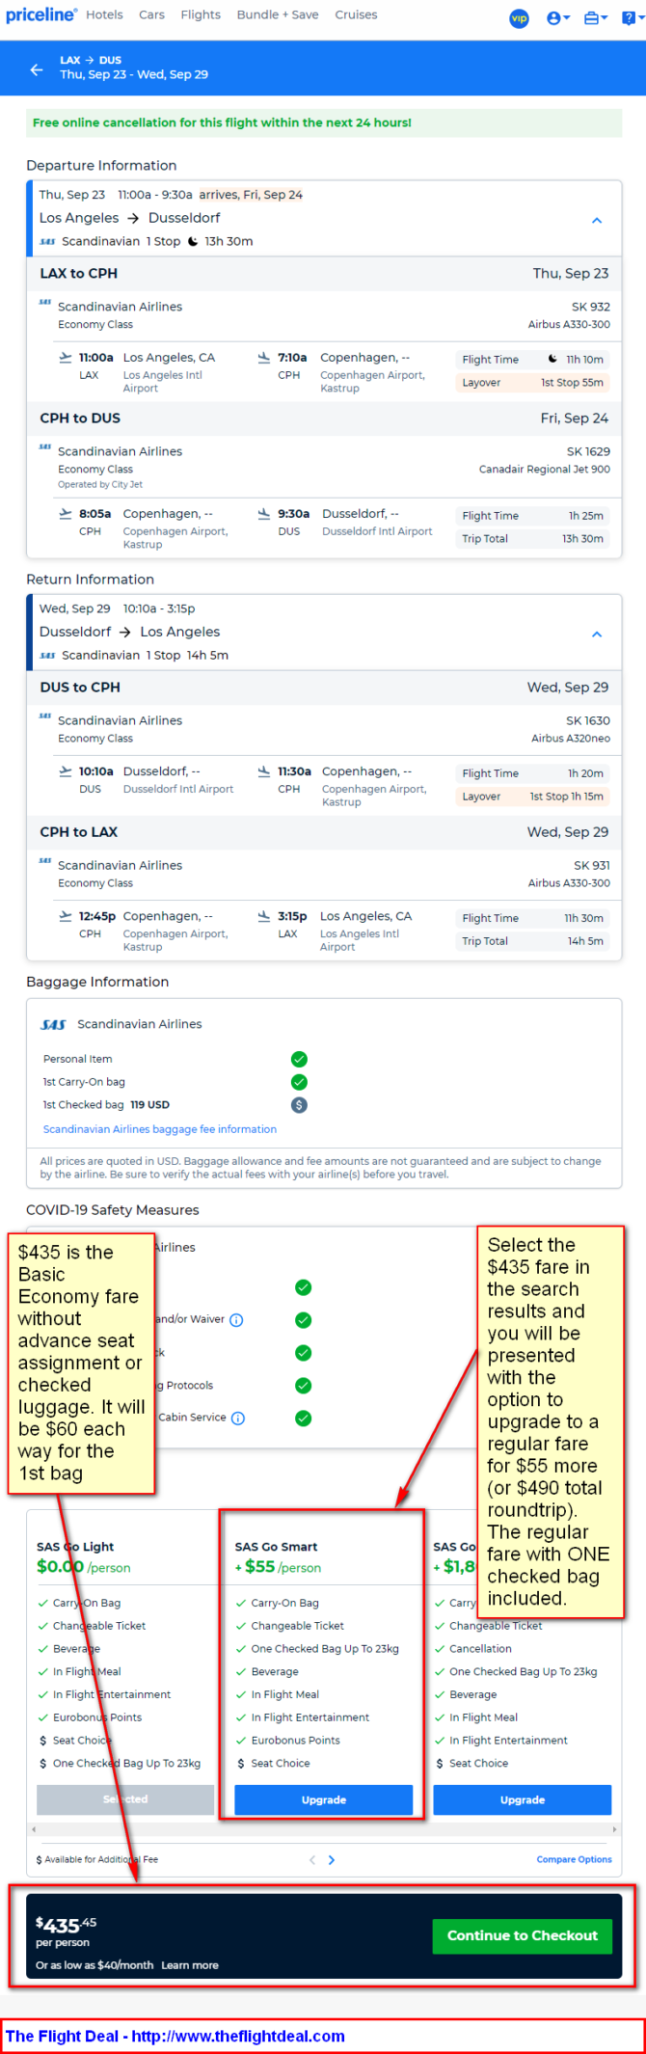Open the Flights menu item
The image size is (646, 2054).
(201, 14)
